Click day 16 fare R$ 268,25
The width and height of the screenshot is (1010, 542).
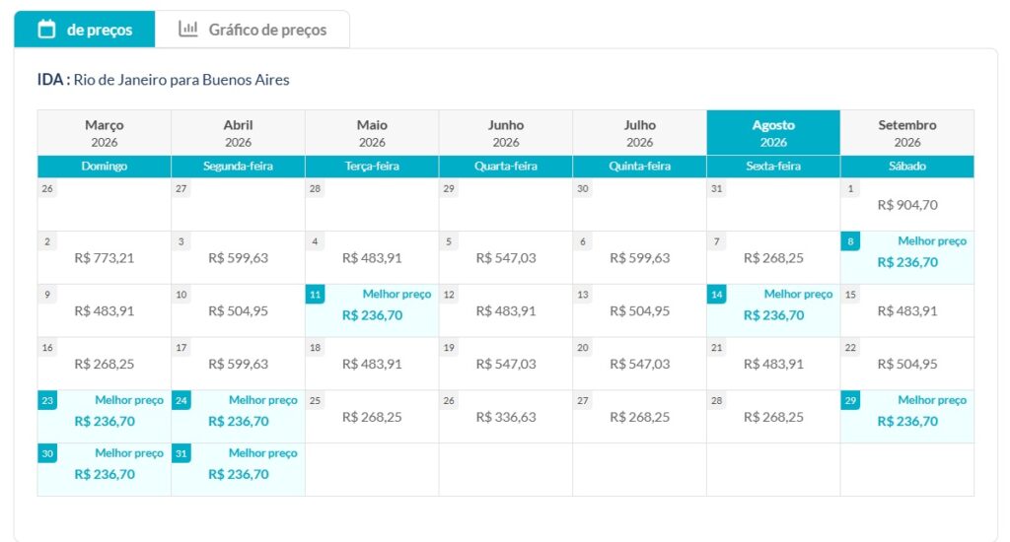[105, 364]
